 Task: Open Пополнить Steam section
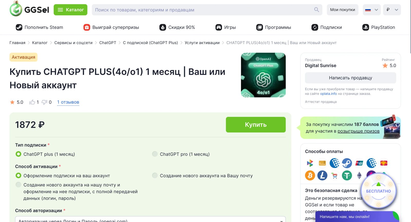click(39, 27)
